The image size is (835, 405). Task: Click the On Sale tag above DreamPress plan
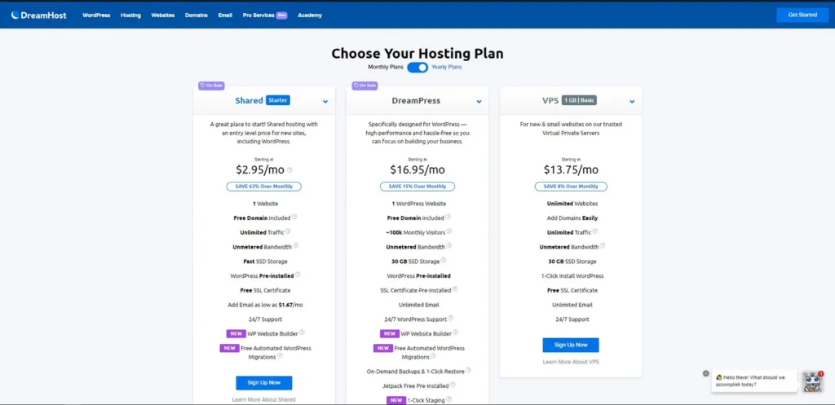(x=364, y=85)
